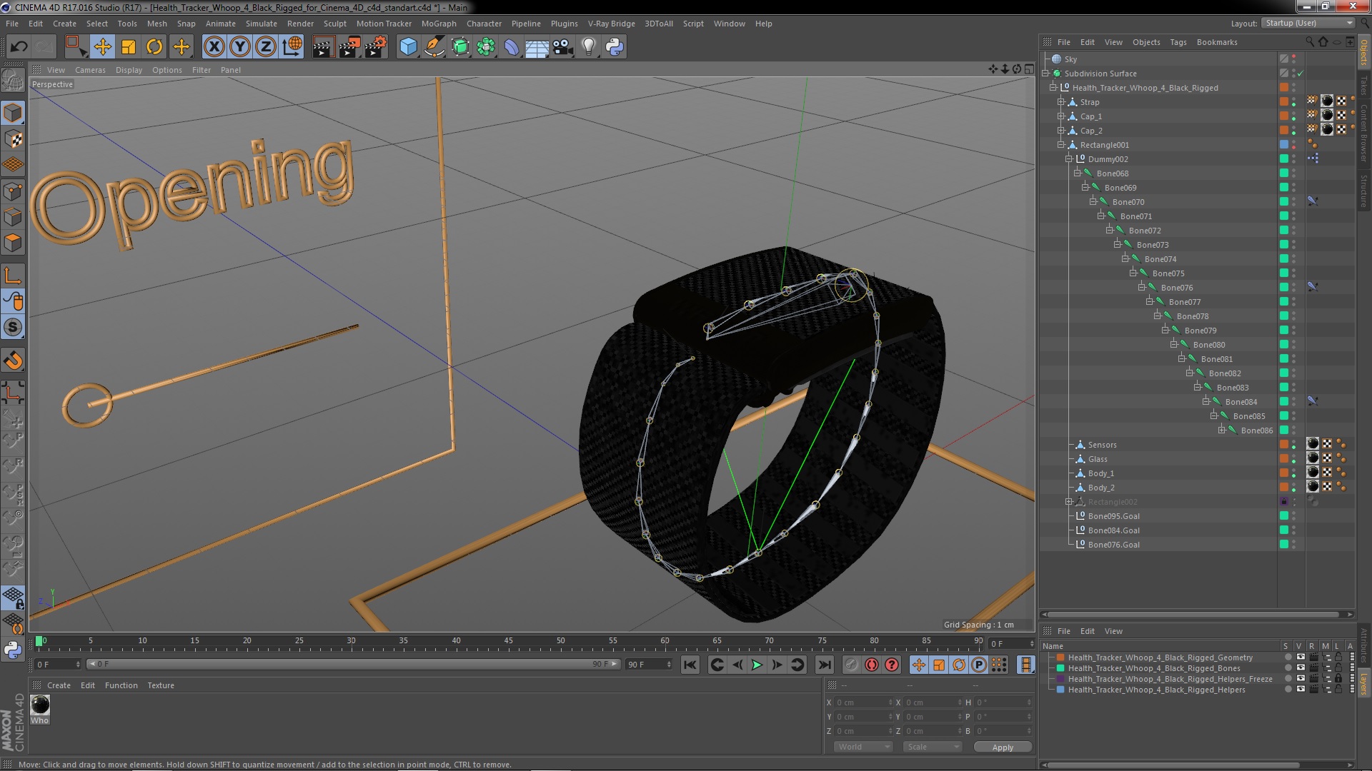This screenshot has height=771, width=1372.
Task: Expand the Strap object hierarchy
Action: coord(1061,102)
